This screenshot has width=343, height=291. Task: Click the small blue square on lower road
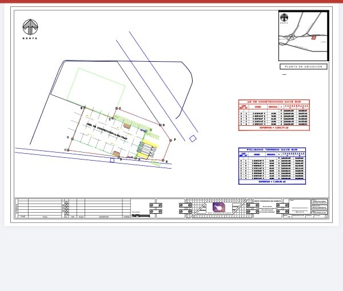[x=112, y=160]
